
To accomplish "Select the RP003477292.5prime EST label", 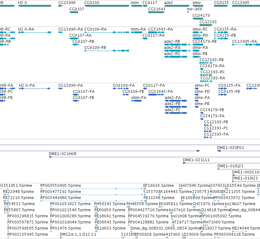I will coord(61,192).
